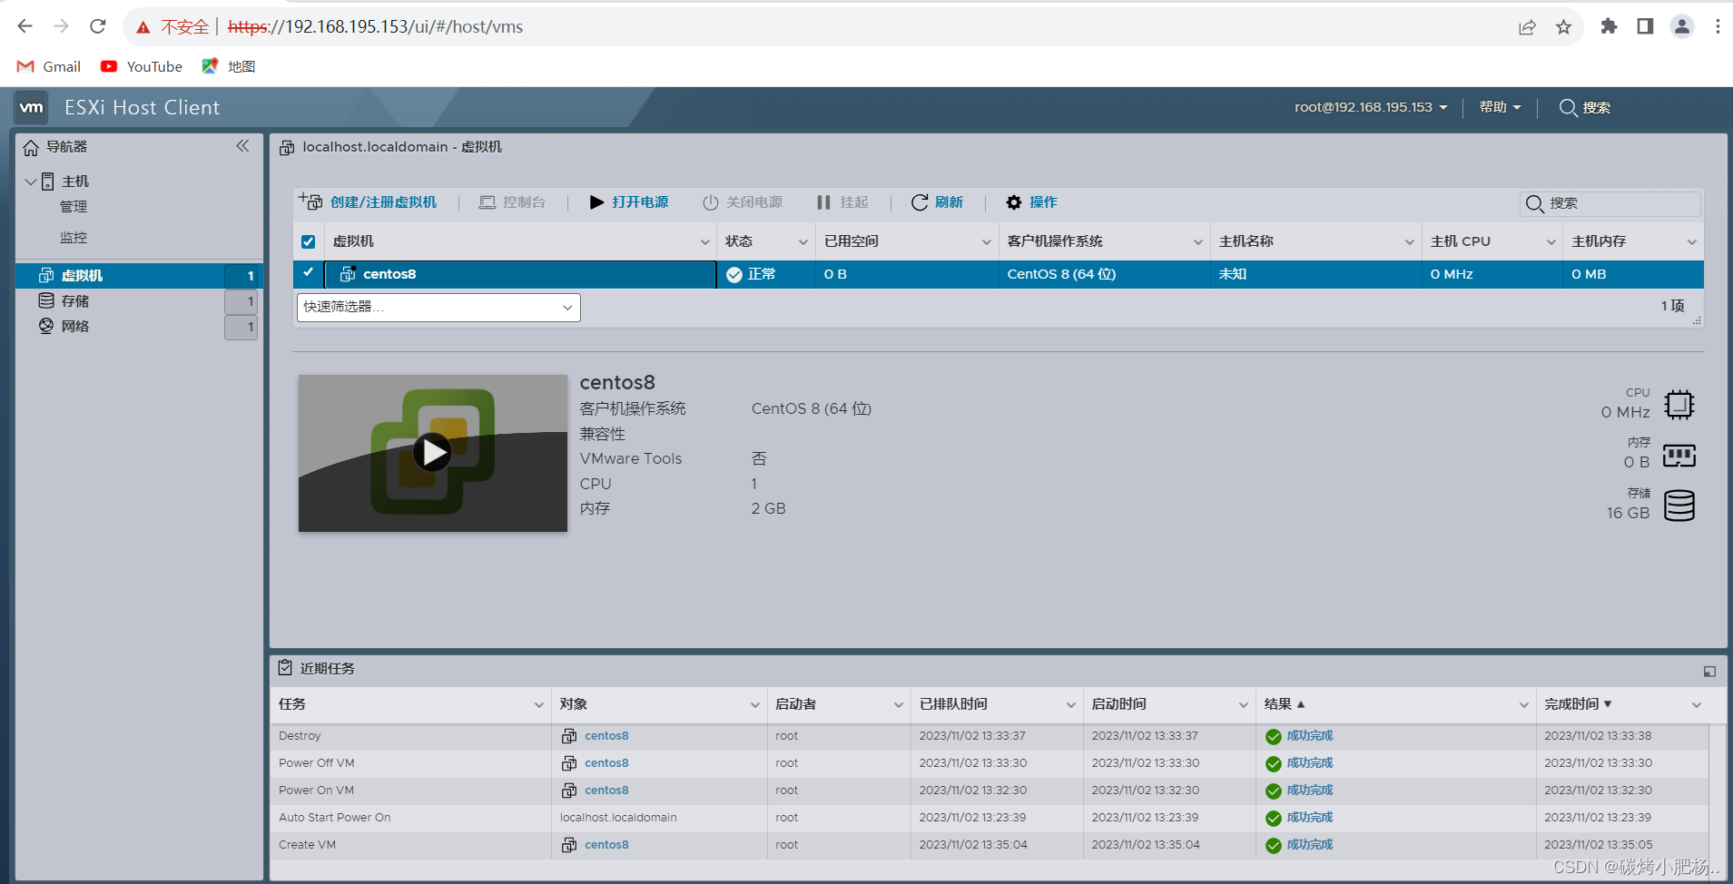Open the root@192.168.195.153 user dropdown
Viewport: 1733px width, 884px height.
tap(1371, 107)
